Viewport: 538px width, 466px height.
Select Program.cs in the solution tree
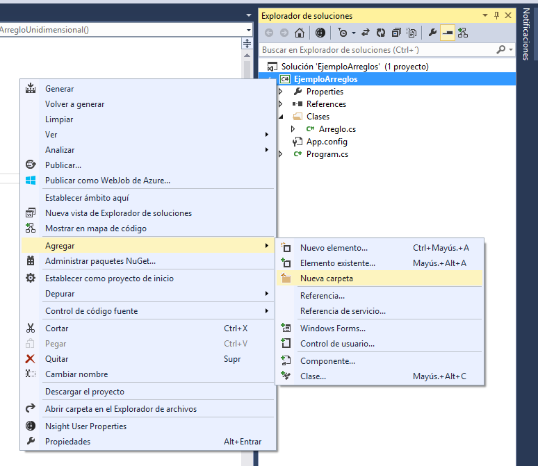click(x=327, y=154)
